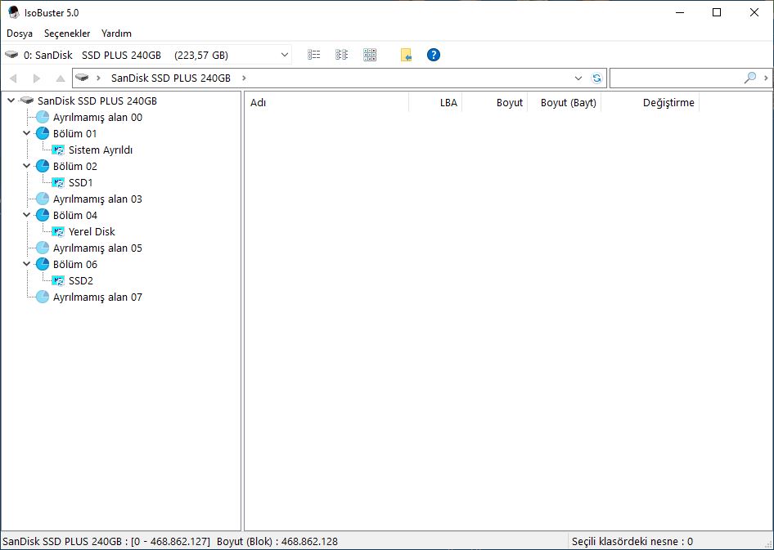This screenshot has height=550, width=774.
Task: Expand the breadcrumb chevron after SanDisk SSD PLUS 240GB
Action: coord(244,78)
